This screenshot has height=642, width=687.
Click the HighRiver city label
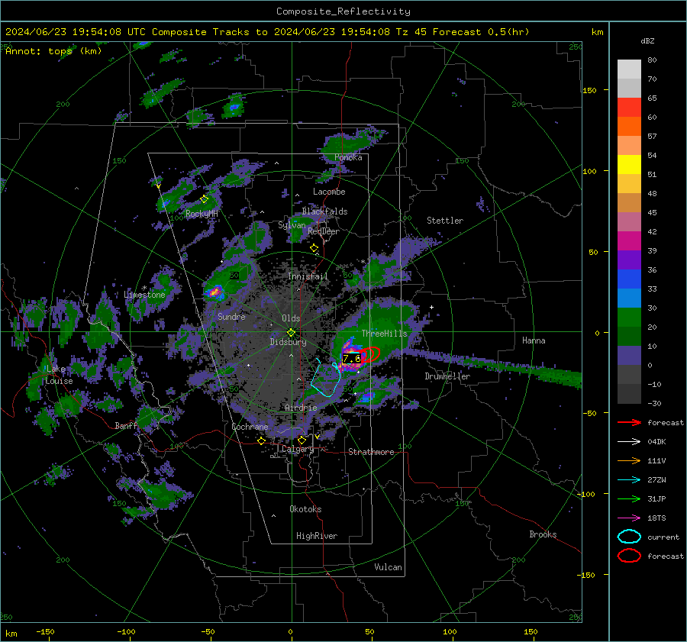(317, 536)
